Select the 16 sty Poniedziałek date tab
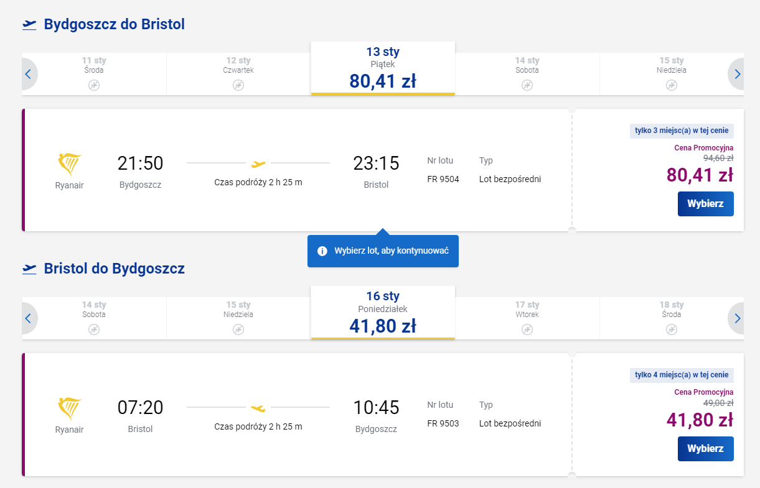This screenshot has height=488, width=760. click(x=383, y=313)
